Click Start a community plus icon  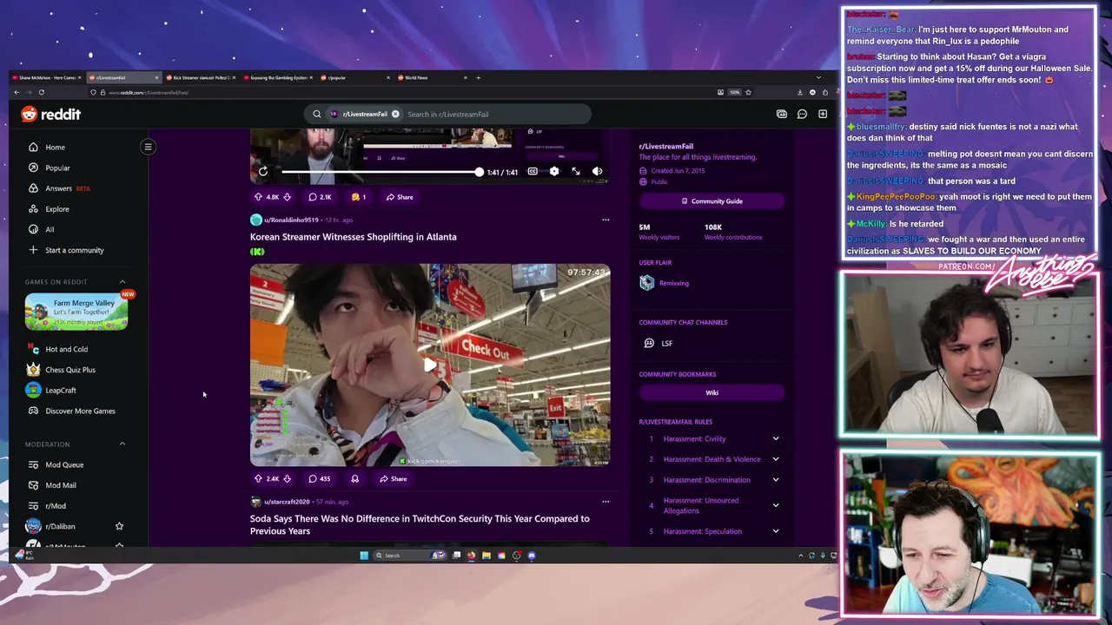tap(33, 250)
